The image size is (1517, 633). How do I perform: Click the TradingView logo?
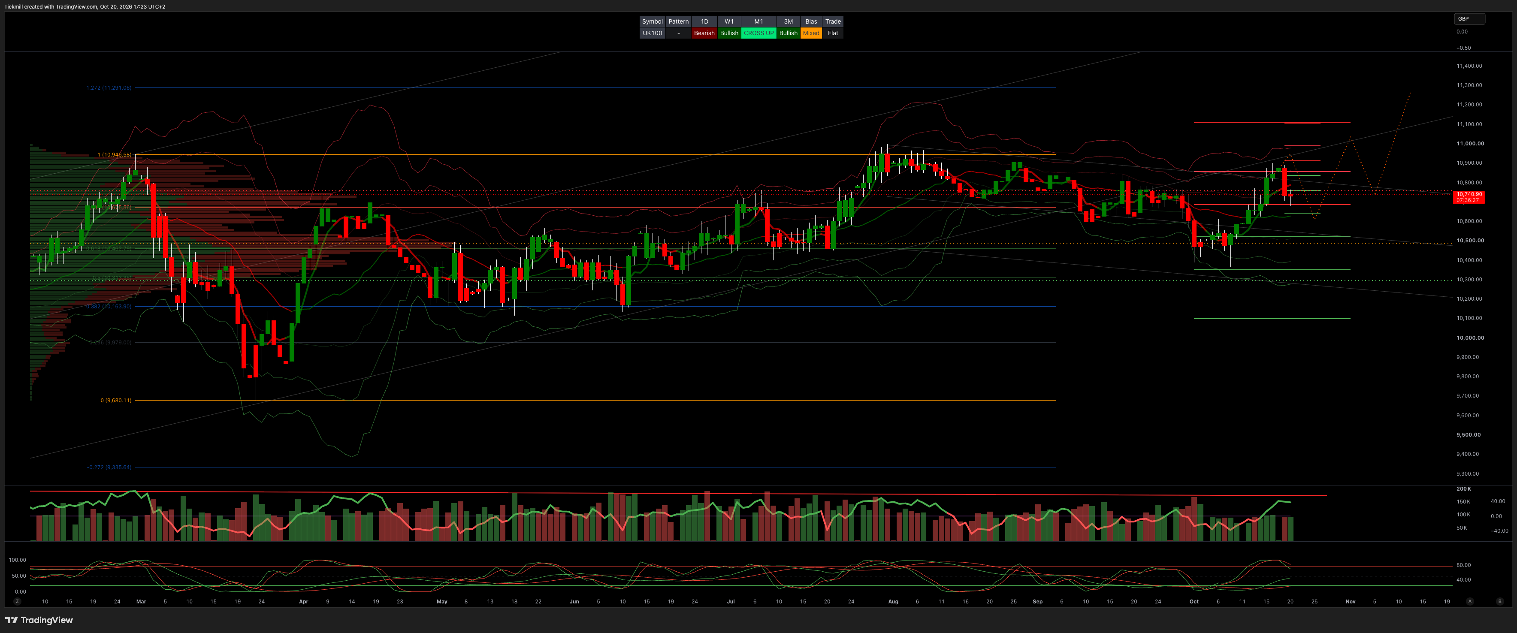(x=39, y=620)
